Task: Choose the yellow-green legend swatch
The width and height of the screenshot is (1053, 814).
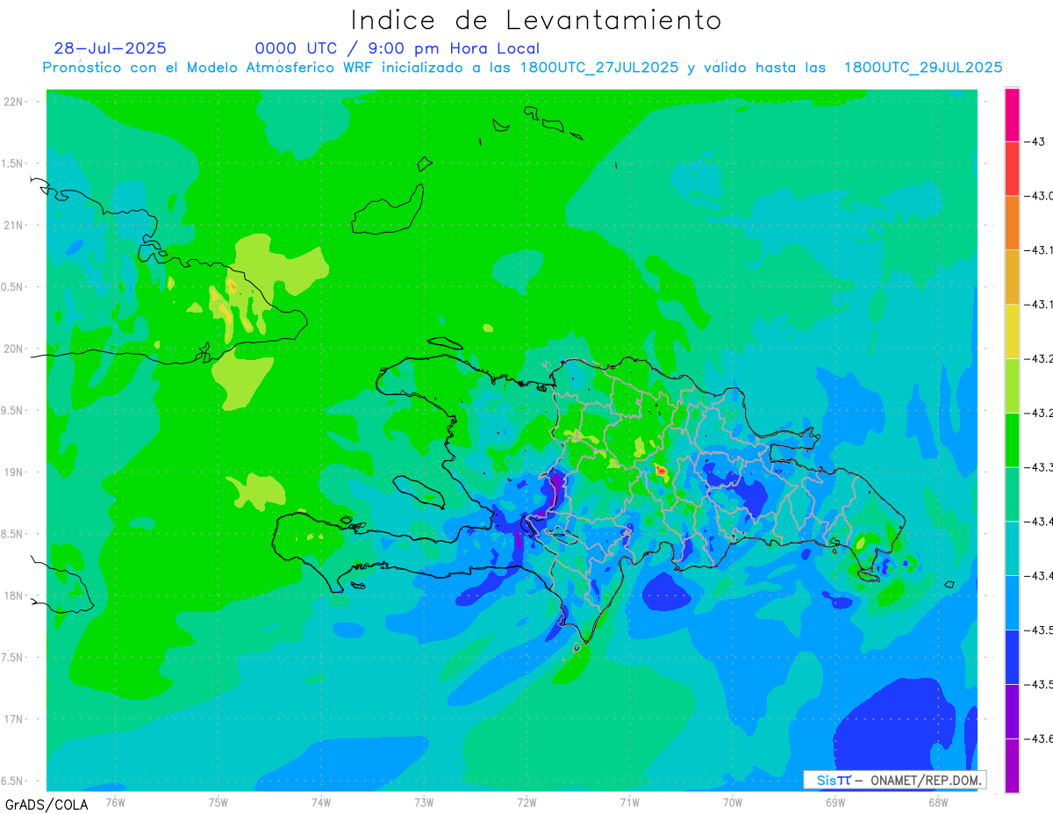Action: (x=1012, y=385)
